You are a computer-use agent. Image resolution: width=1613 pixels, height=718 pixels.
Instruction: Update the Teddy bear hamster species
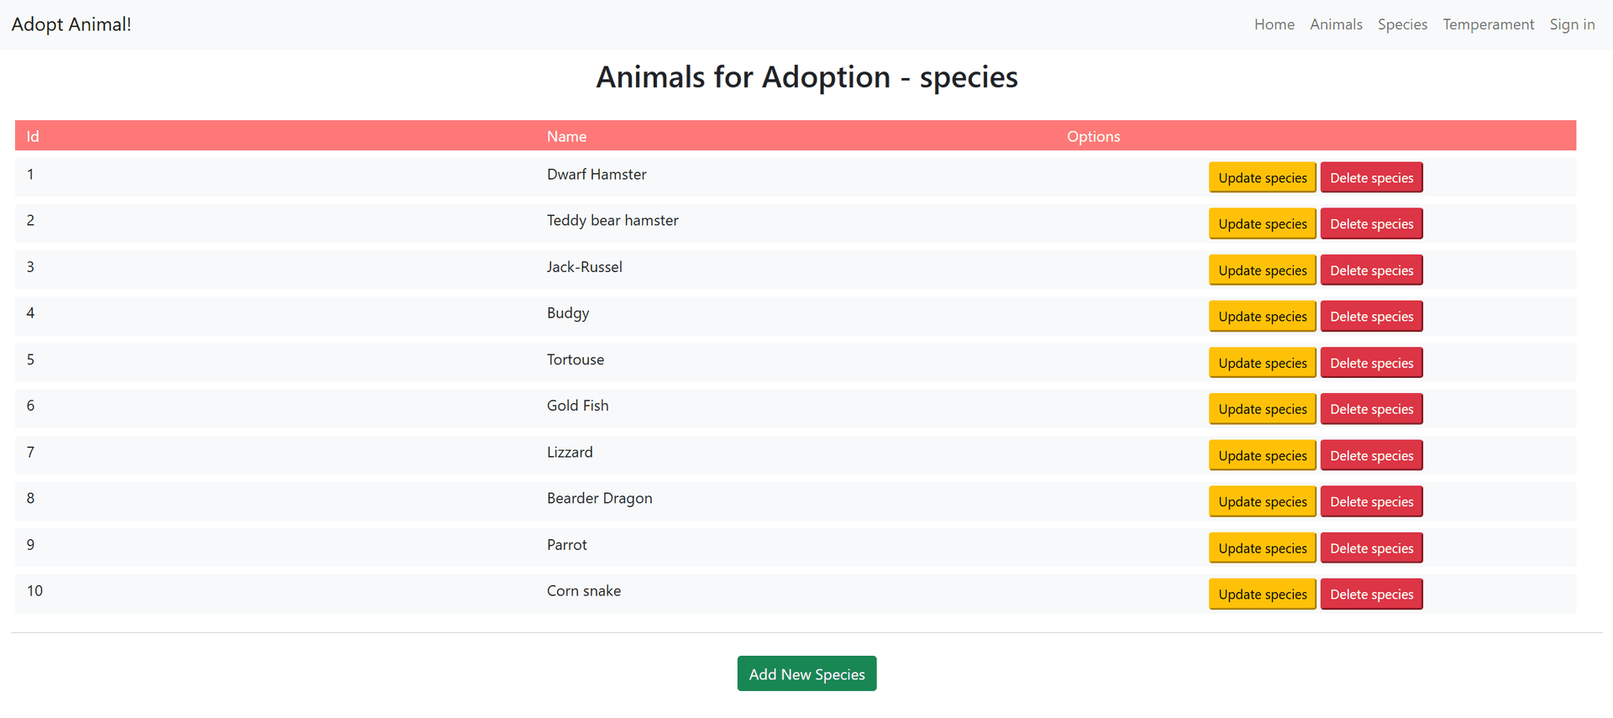tap(1262, 224)
